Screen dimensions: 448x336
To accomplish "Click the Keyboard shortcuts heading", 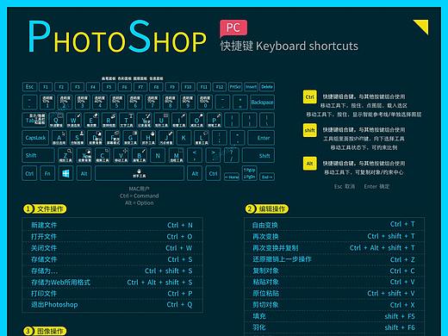I will [x=307, y=47].
